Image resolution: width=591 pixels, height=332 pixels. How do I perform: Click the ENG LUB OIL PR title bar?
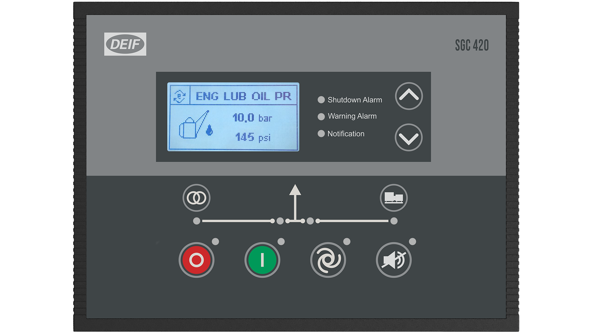tap(243, 95)
